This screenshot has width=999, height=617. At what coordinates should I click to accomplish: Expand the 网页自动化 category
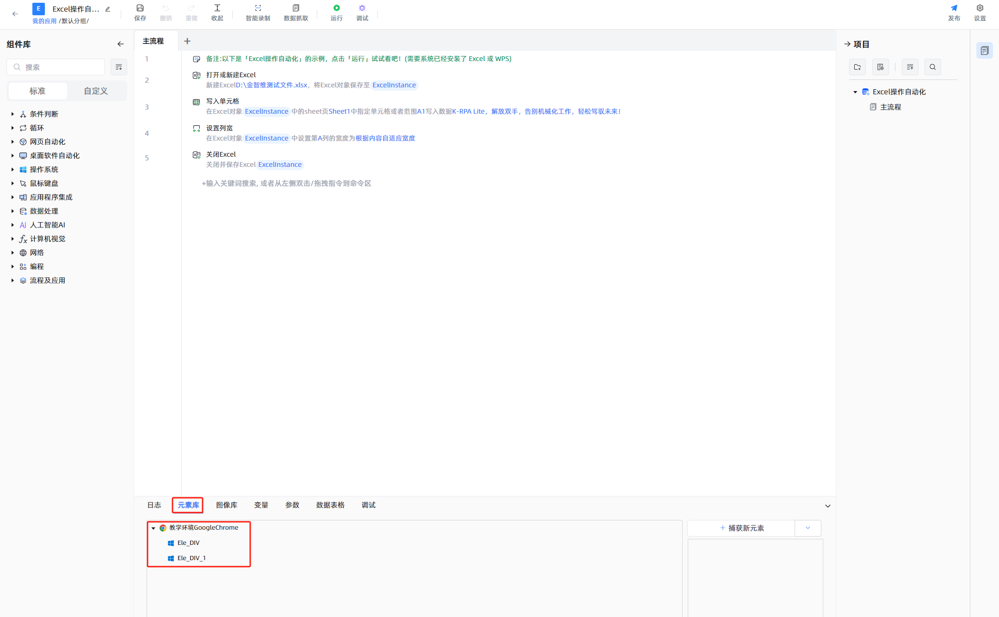12,142
